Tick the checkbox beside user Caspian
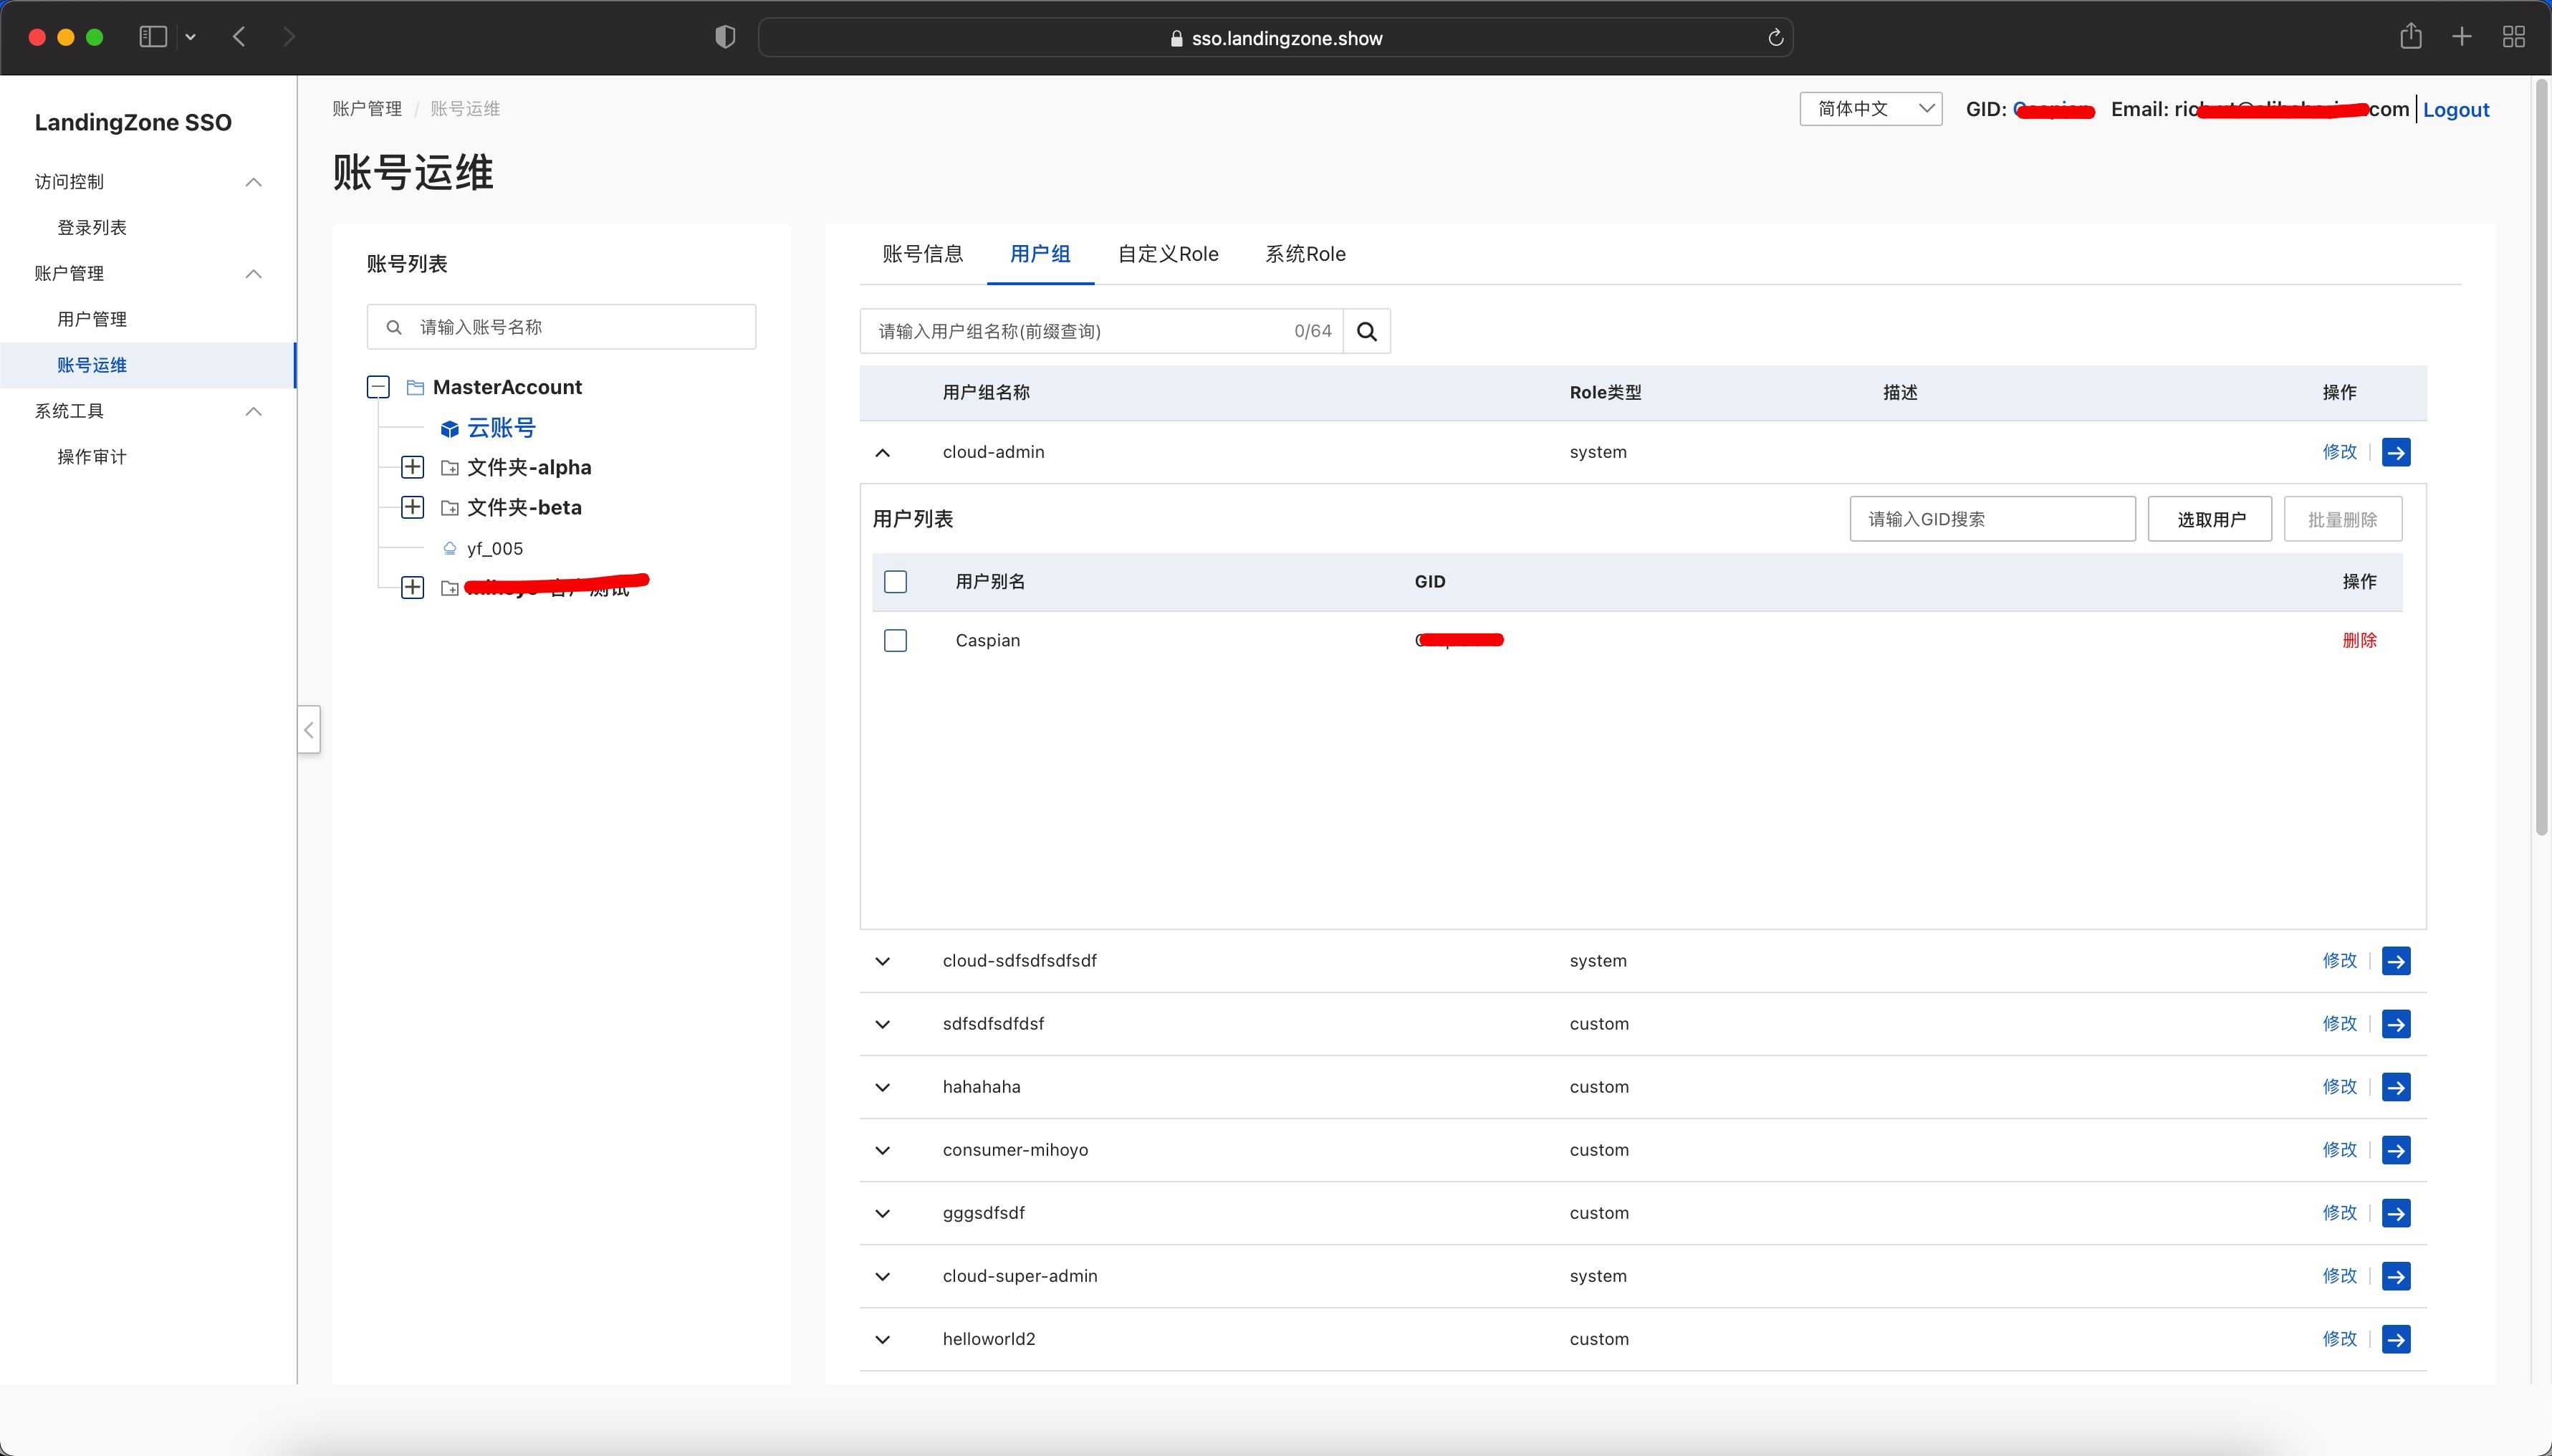 pyautogui.click(x=896, y=640)
